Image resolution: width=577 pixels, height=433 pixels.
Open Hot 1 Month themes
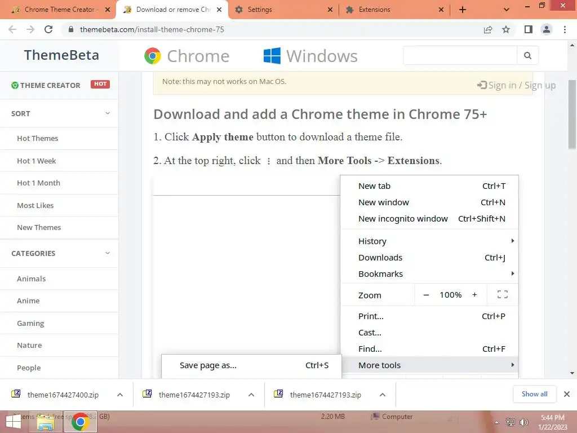point(39,183)
